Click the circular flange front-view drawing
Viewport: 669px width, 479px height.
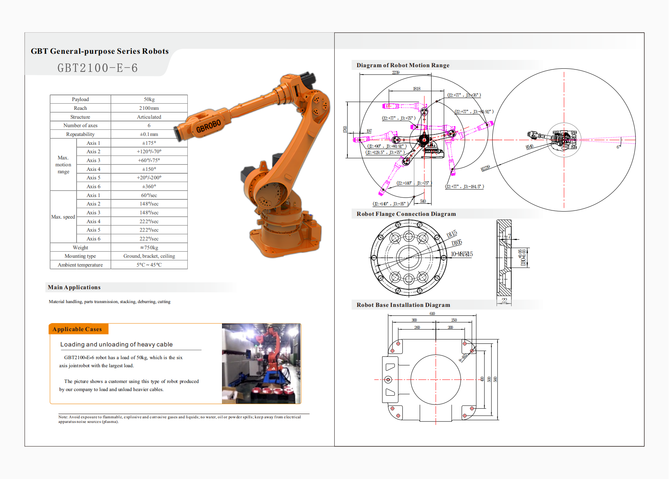409,258
